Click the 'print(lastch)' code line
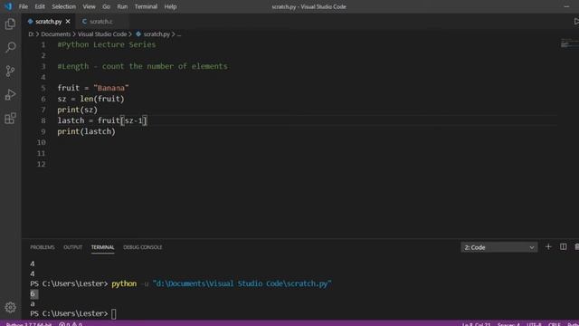Image resolution: width=579 pixels, height=326 pixels. click(x=87, y=131)
